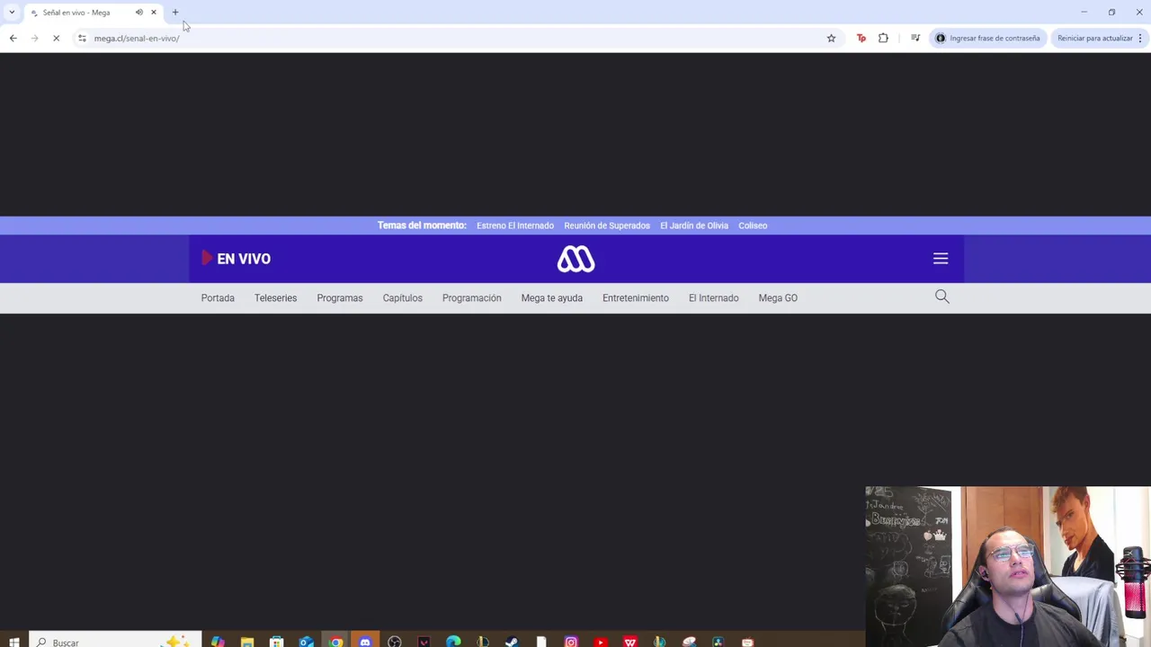Image resolution: width=1151 pixels, height=647 pixels.
Task: Open the Capítulos menu item
Action: [402, 298]
